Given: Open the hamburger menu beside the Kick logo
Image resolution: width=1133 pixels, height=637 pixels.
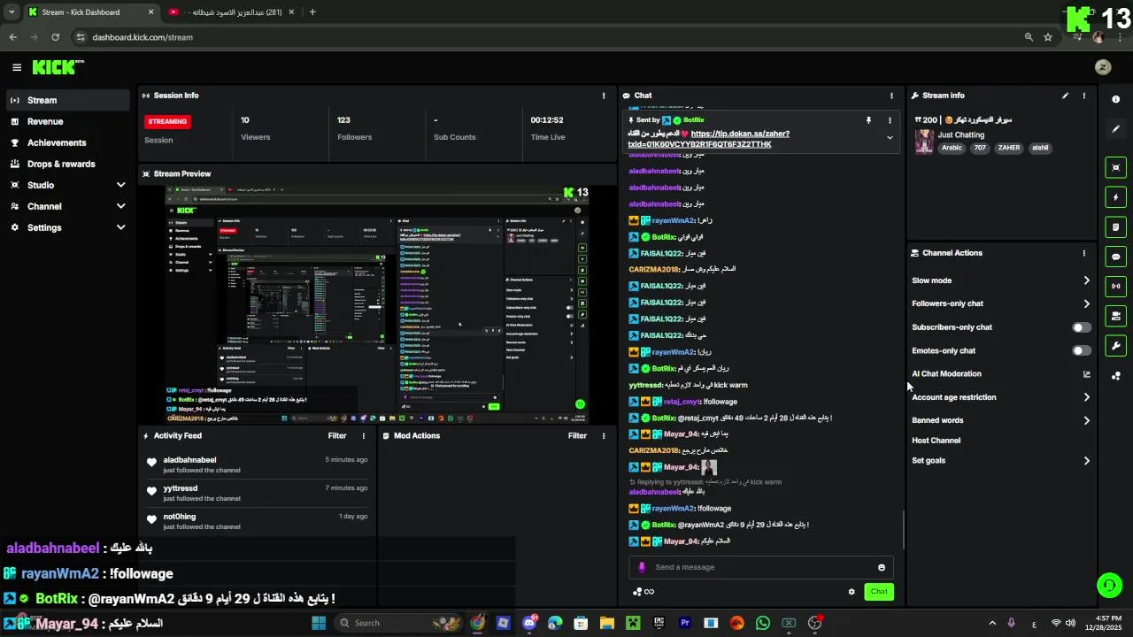Looking at the screenshot, I should [17, 67].
